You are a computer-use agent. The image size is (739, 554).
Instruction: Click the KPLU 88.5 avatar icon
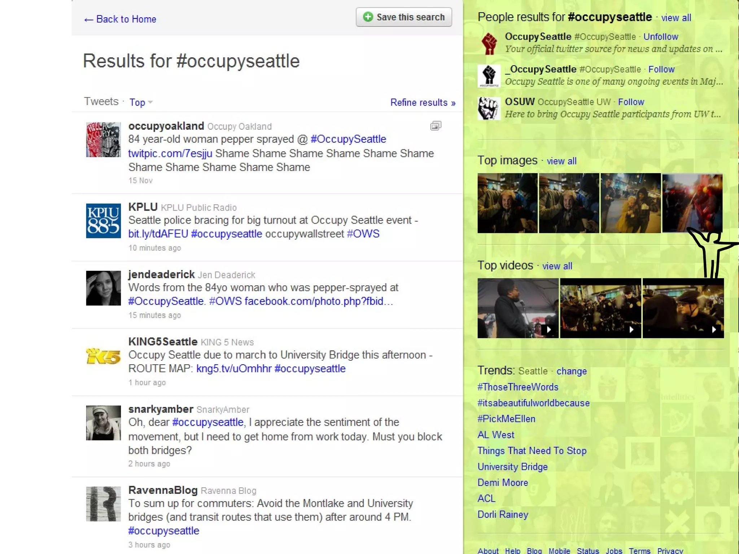click(103, 221)
